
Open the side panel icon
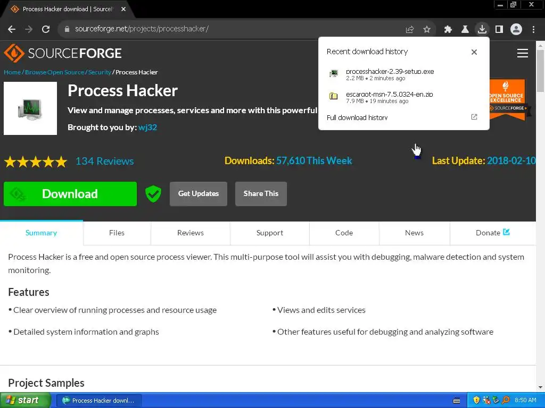point(499,30)
